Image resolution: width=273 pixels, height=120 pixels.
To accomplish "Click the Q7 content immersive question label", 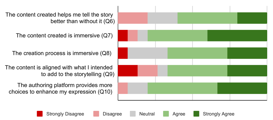I will click(64, 36).
